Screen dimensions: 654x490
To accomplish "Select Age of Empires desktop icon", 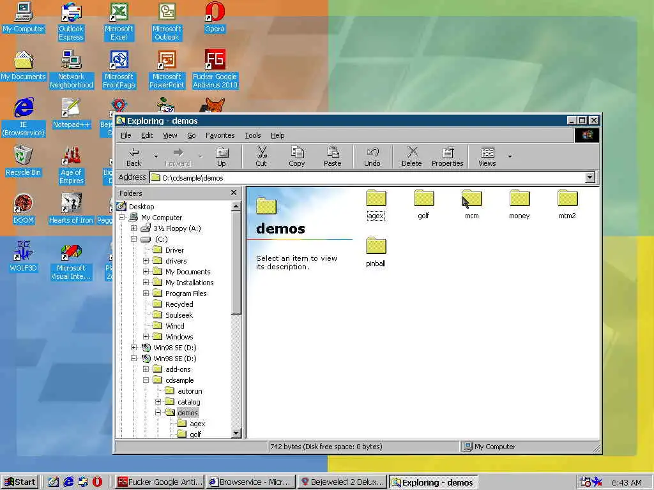I will pos(72,165).
